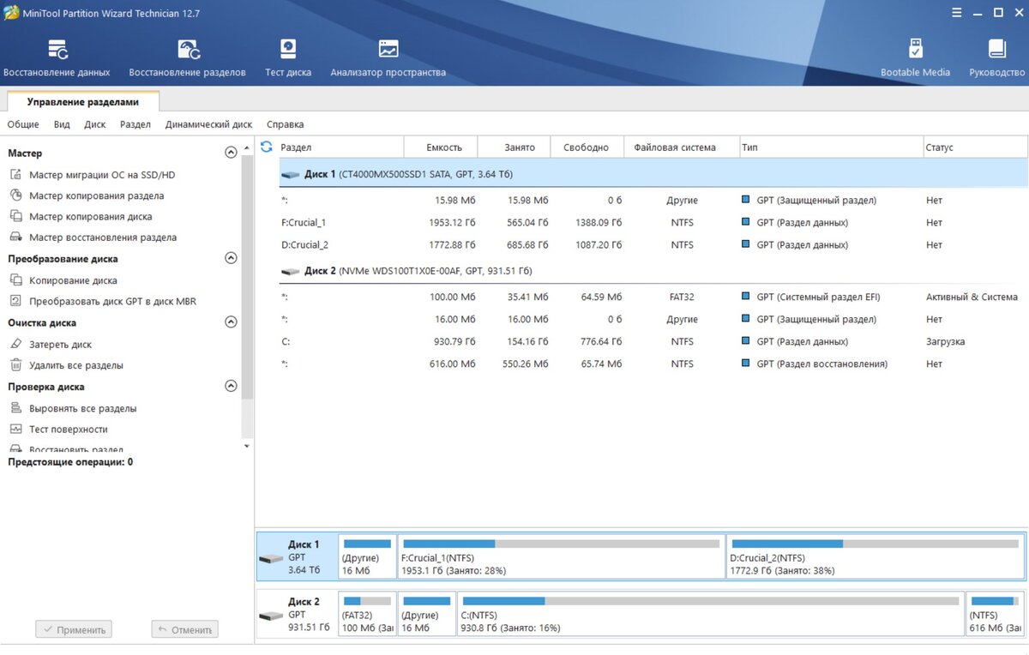Sort by the Тип column header

(831, 147)
